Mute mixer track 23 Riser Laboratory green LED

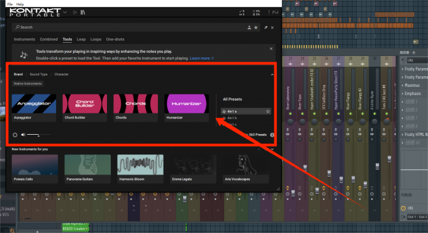tap(290, 113)
